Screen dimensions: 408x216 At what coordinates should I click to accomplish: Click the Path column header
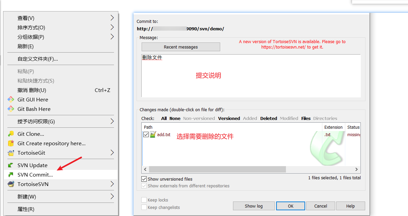[x=232, y=127]
